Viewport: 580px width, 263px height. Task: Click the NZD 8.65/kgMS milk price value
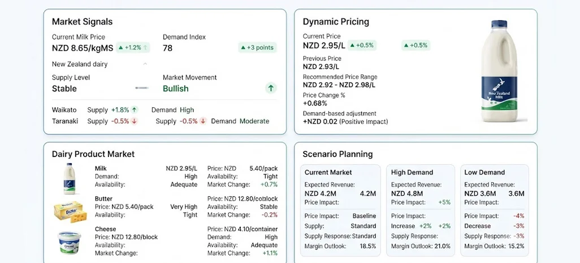[82, 48]
